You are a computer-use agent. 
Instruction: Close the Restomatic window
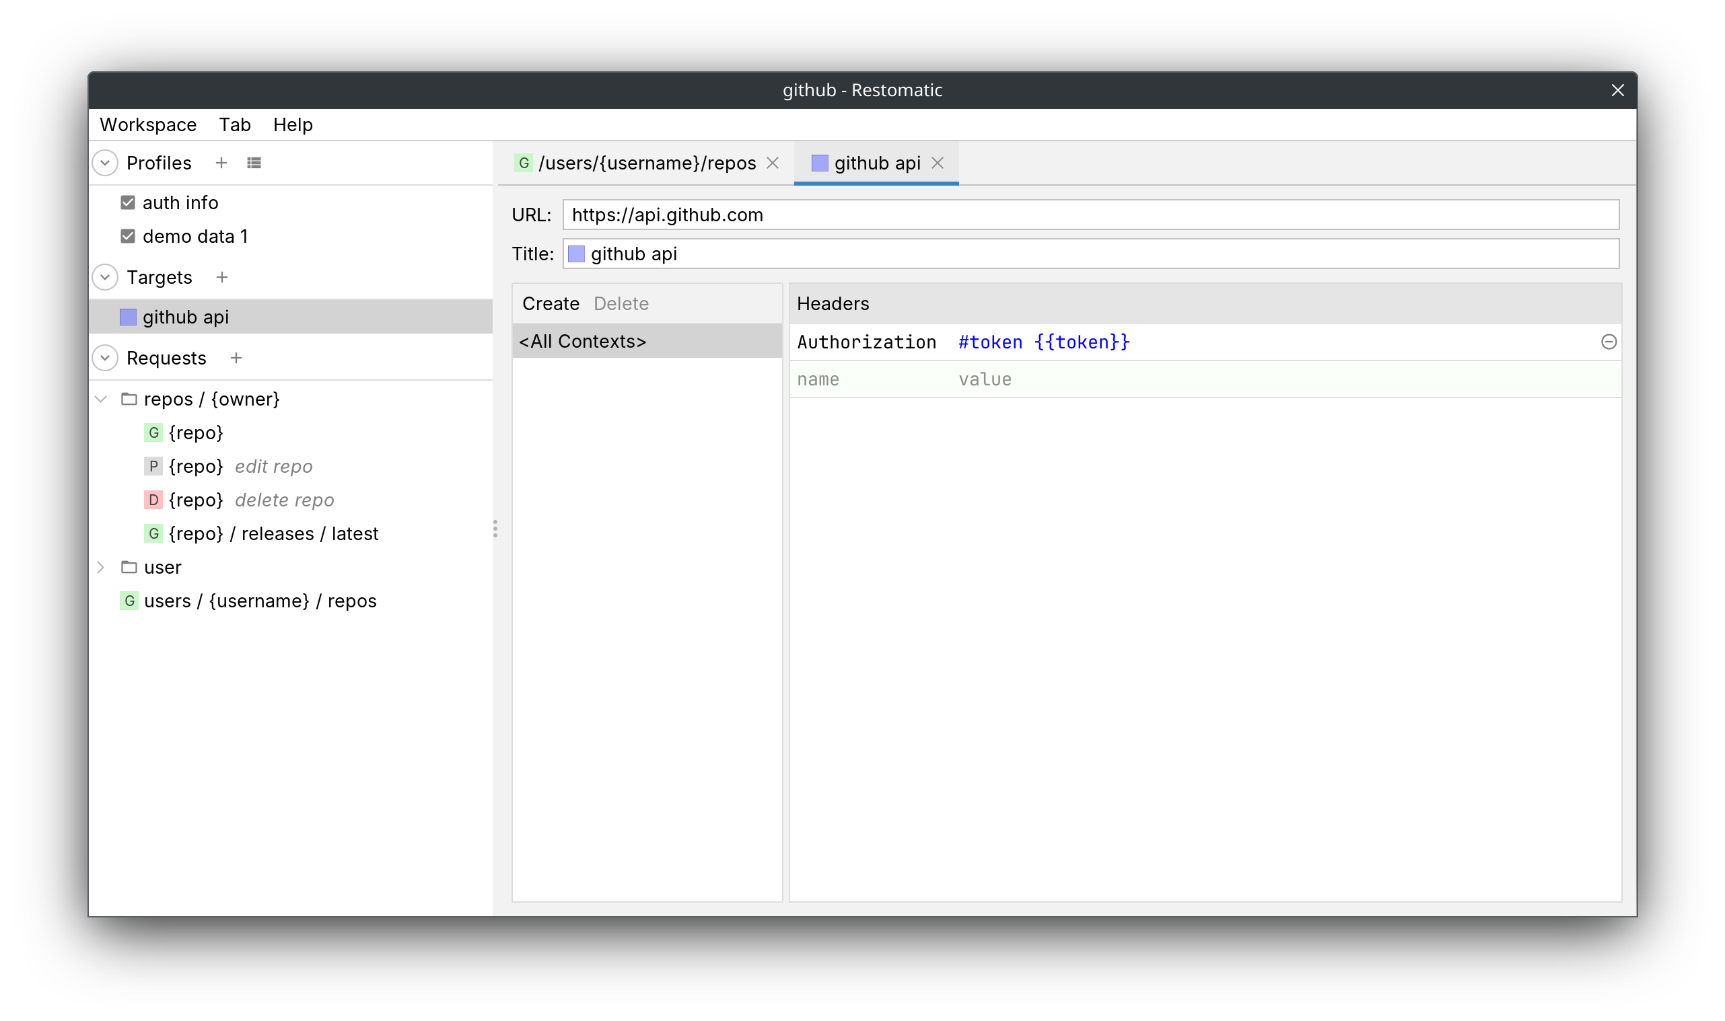pyautogui.click(x=1617, y=90)
